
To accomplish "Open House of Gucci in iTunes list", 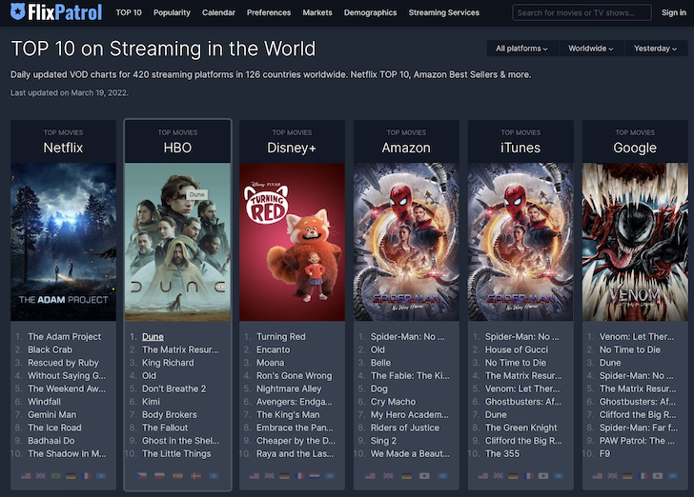I will coord(517,349).
